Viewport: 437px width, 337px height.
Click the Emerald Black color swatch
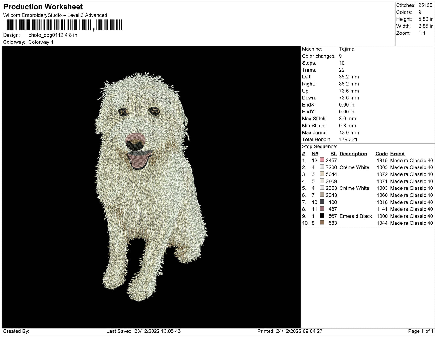coord(322,215)
